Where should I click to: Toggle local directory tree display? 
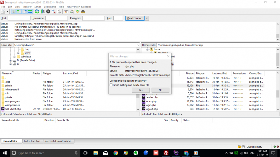pos(19,12)
